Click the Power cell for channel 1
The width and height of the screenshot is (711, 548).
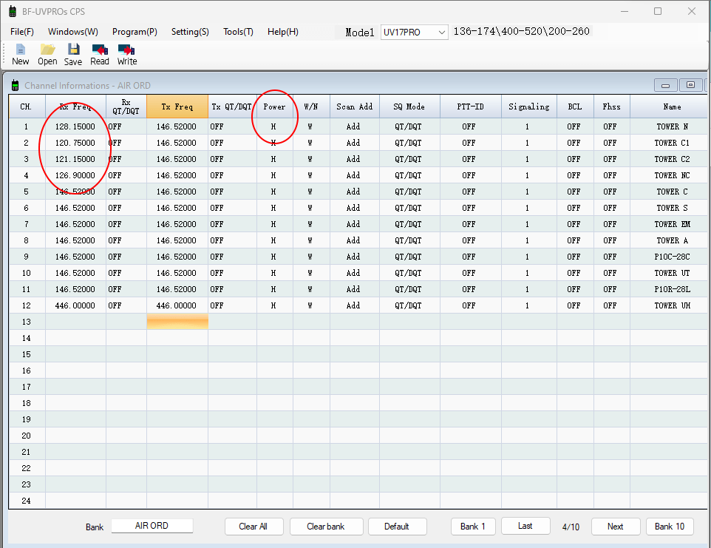click(274, 126)
